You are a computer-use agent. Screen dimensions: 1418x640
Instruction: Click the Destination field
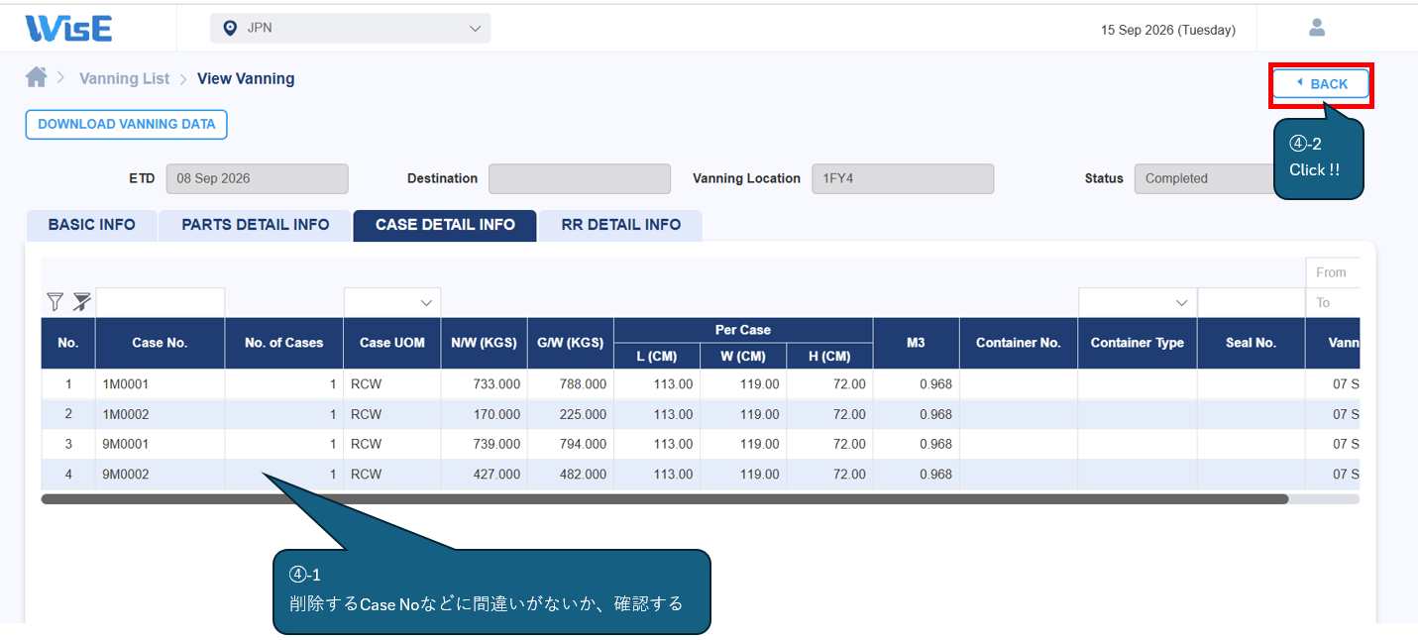[580, 178]
